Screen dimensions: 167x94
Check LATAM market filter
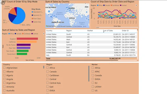pos(93,87)
